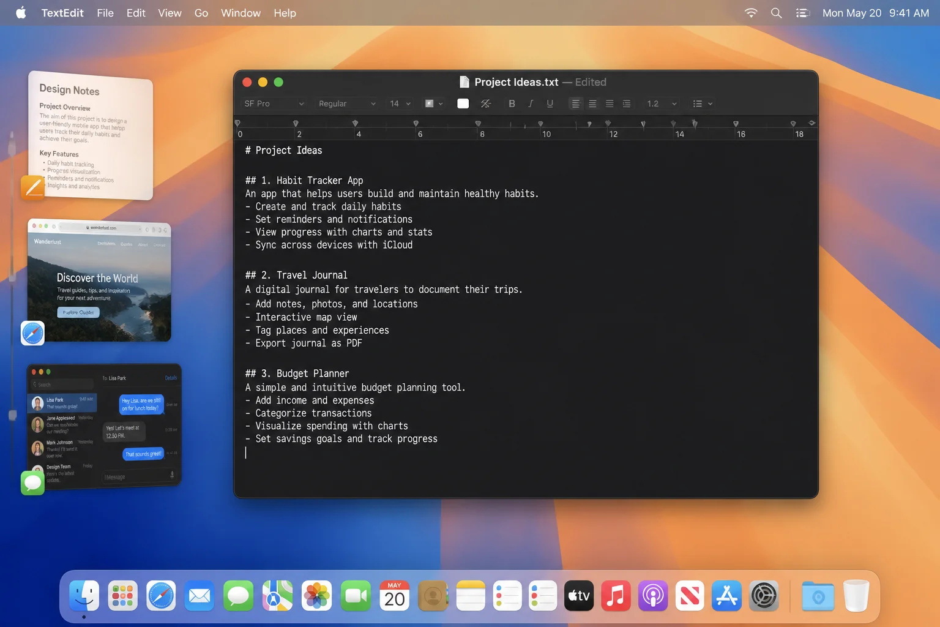The width and height of the screenshot is (940, 627).
Task: Open Music from the Dock
Action: click(616, 596)
